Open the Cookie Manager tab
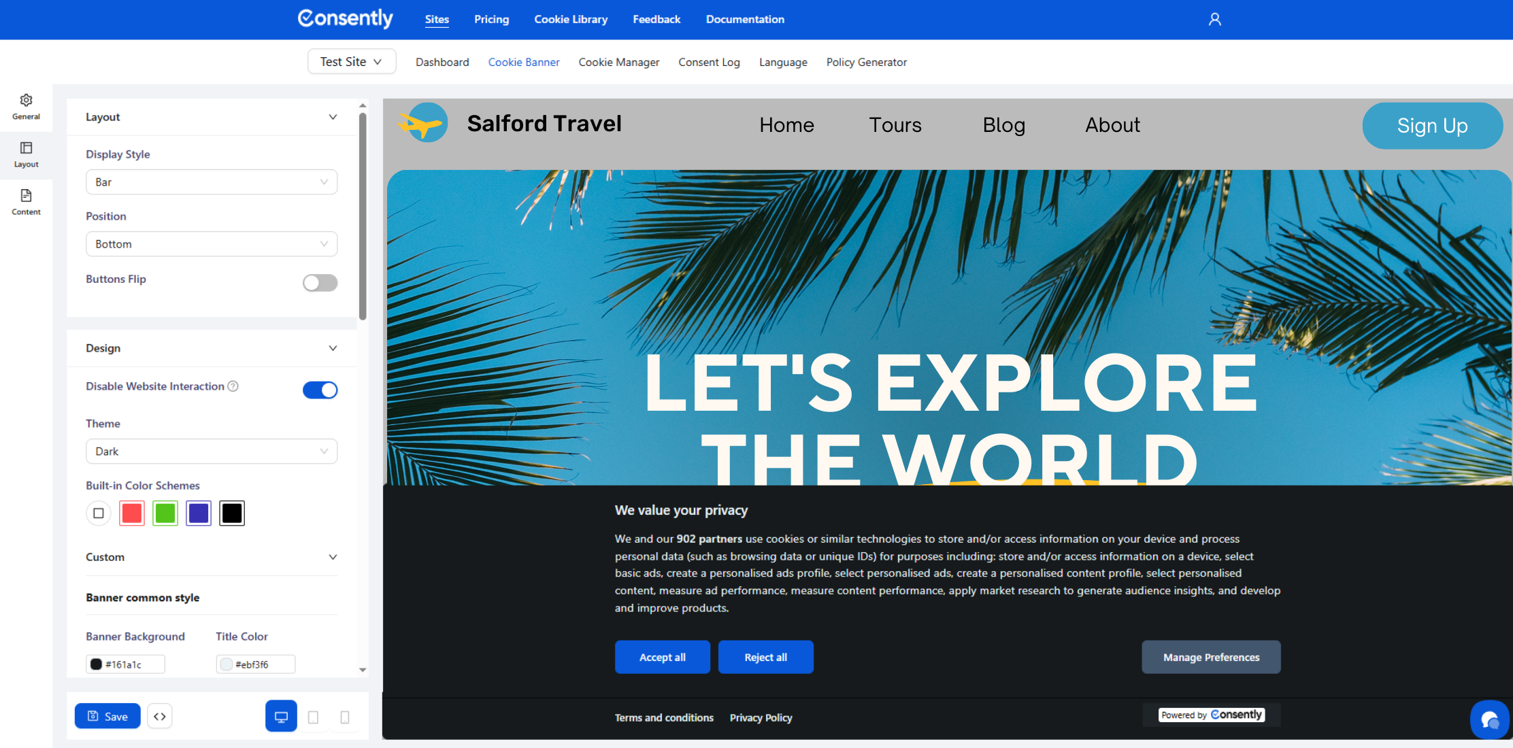 [x=618, y=62]
